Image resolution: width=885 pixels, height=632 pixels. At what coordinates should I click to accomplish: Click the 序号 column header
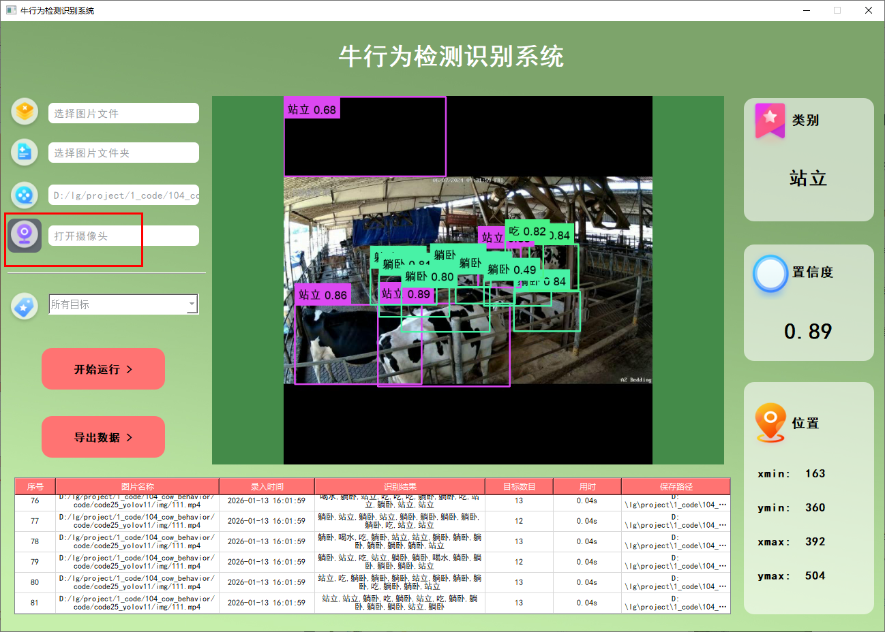35,486
